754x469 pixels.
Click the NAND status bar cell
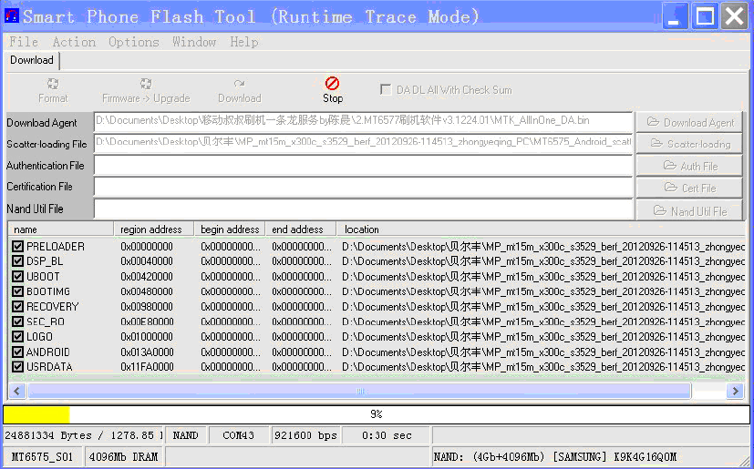[x=186, y=435]
